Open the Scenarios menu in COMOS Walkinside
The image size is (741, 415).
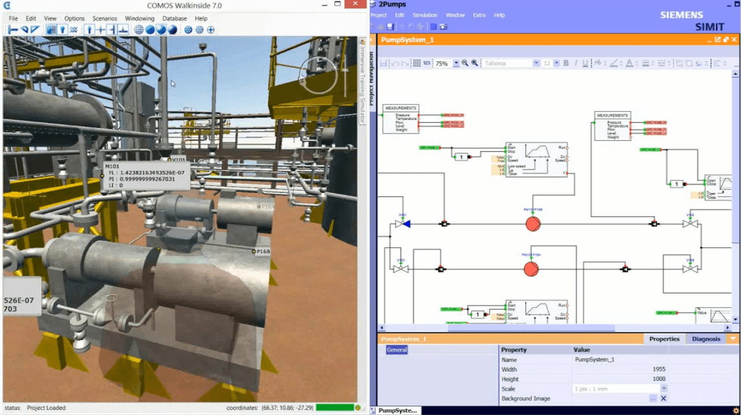(105, 18)
